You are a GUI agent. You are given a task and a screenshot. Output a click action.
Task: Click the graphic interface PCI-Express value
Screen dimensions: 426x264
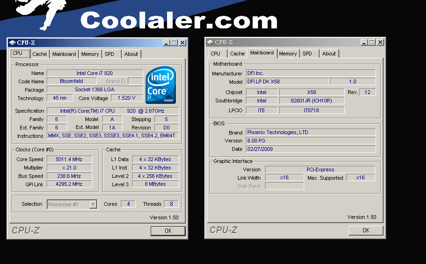coord(320,169)
